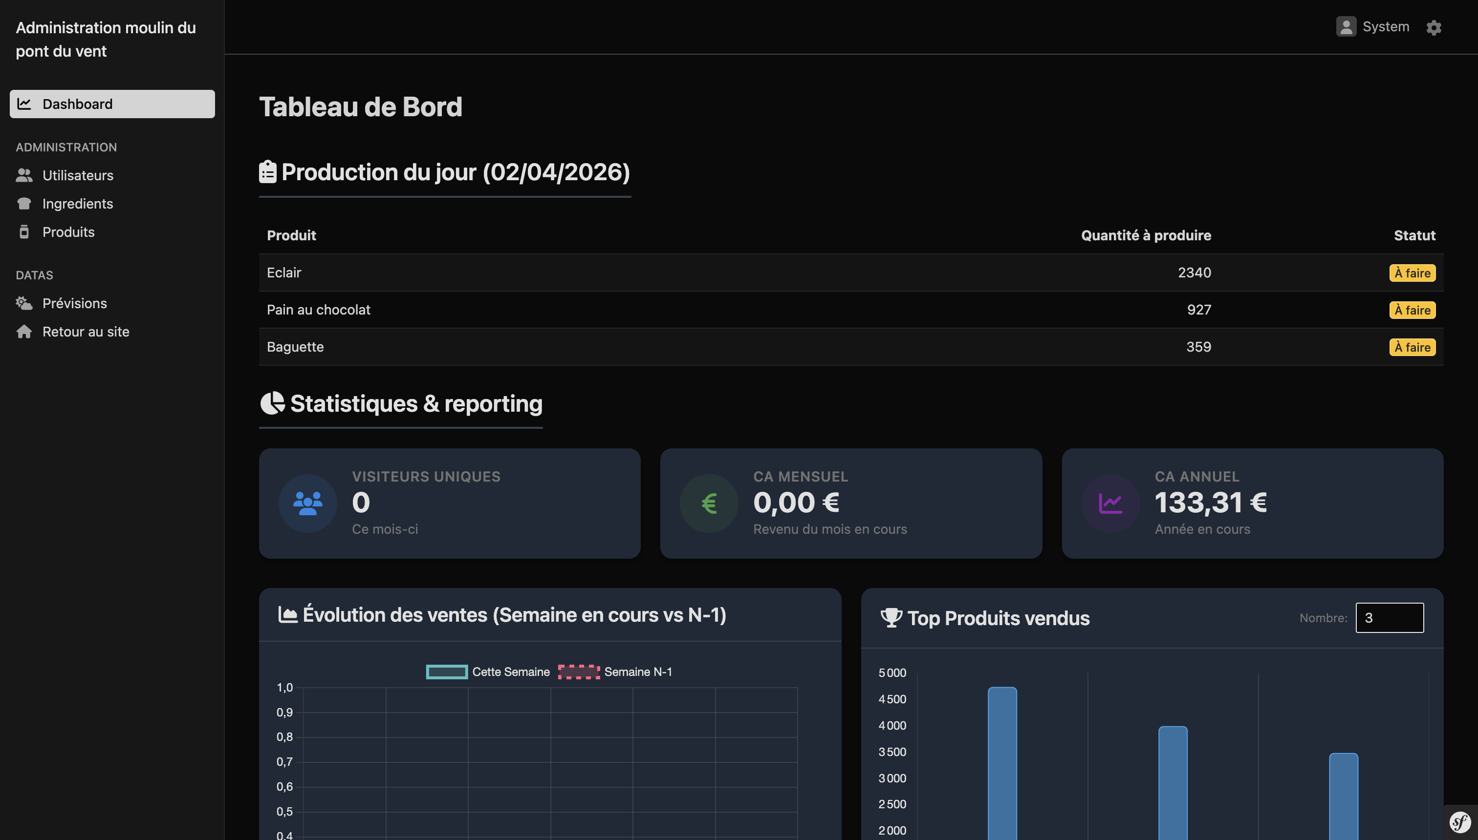
Task: Click the trophy icon beside Top Produits vendus
Action: click(x=891, y=618)
